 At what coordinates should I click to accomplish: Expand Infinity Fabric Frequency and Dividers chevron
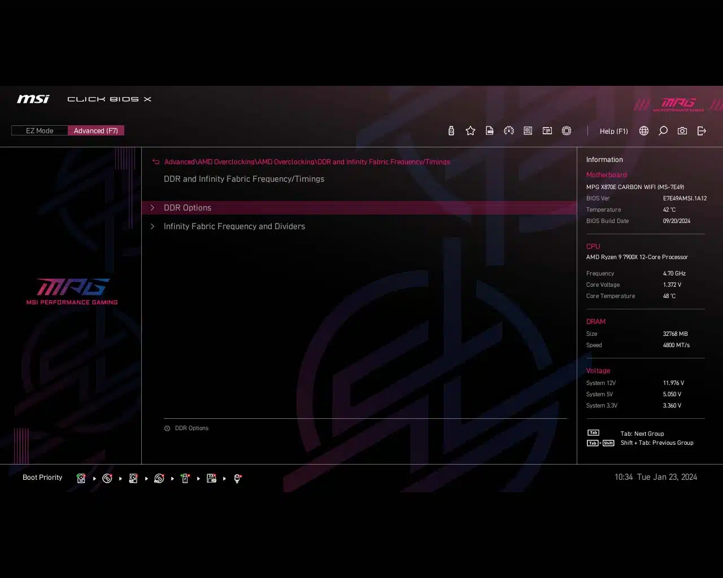[x=153, y=226]
